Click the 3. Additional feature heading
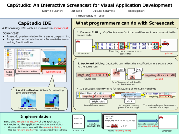179x134 pixels. (x=27, y=90)
